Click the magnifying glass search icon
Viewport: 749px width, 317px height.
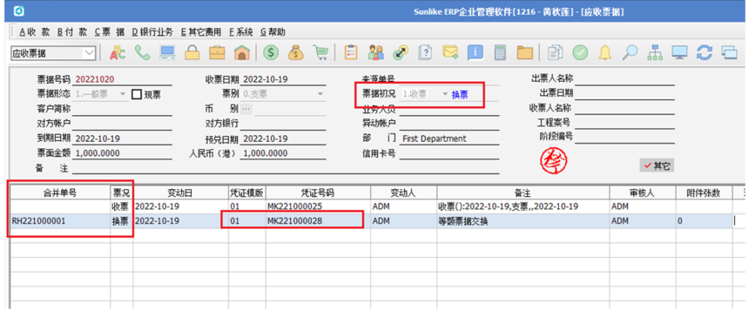[x=630, y=52]
